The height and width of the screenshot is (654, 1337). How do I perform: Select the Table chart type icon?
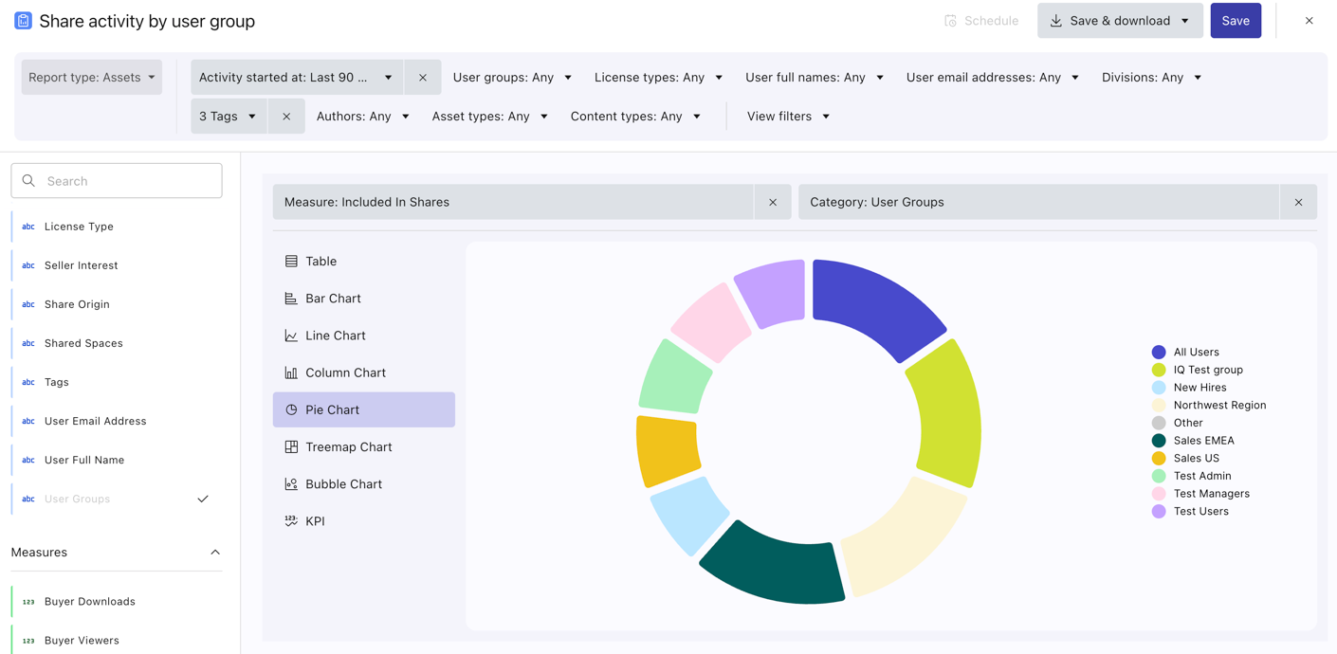291,262
